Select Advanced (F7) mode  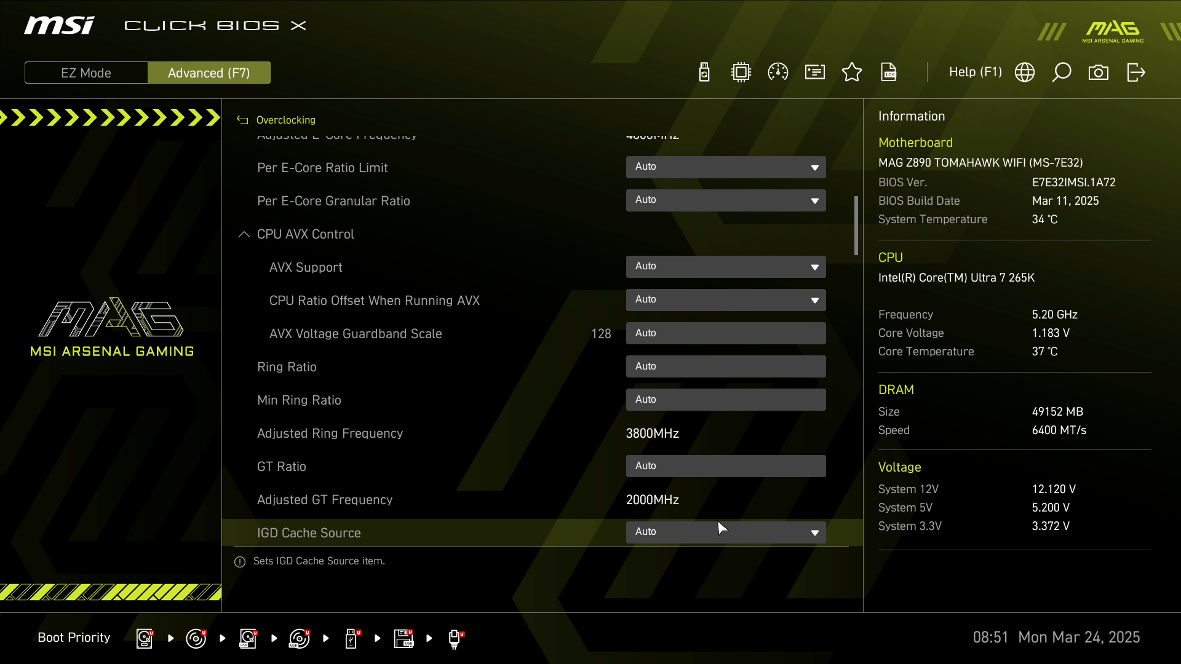(x=209, y=73)
